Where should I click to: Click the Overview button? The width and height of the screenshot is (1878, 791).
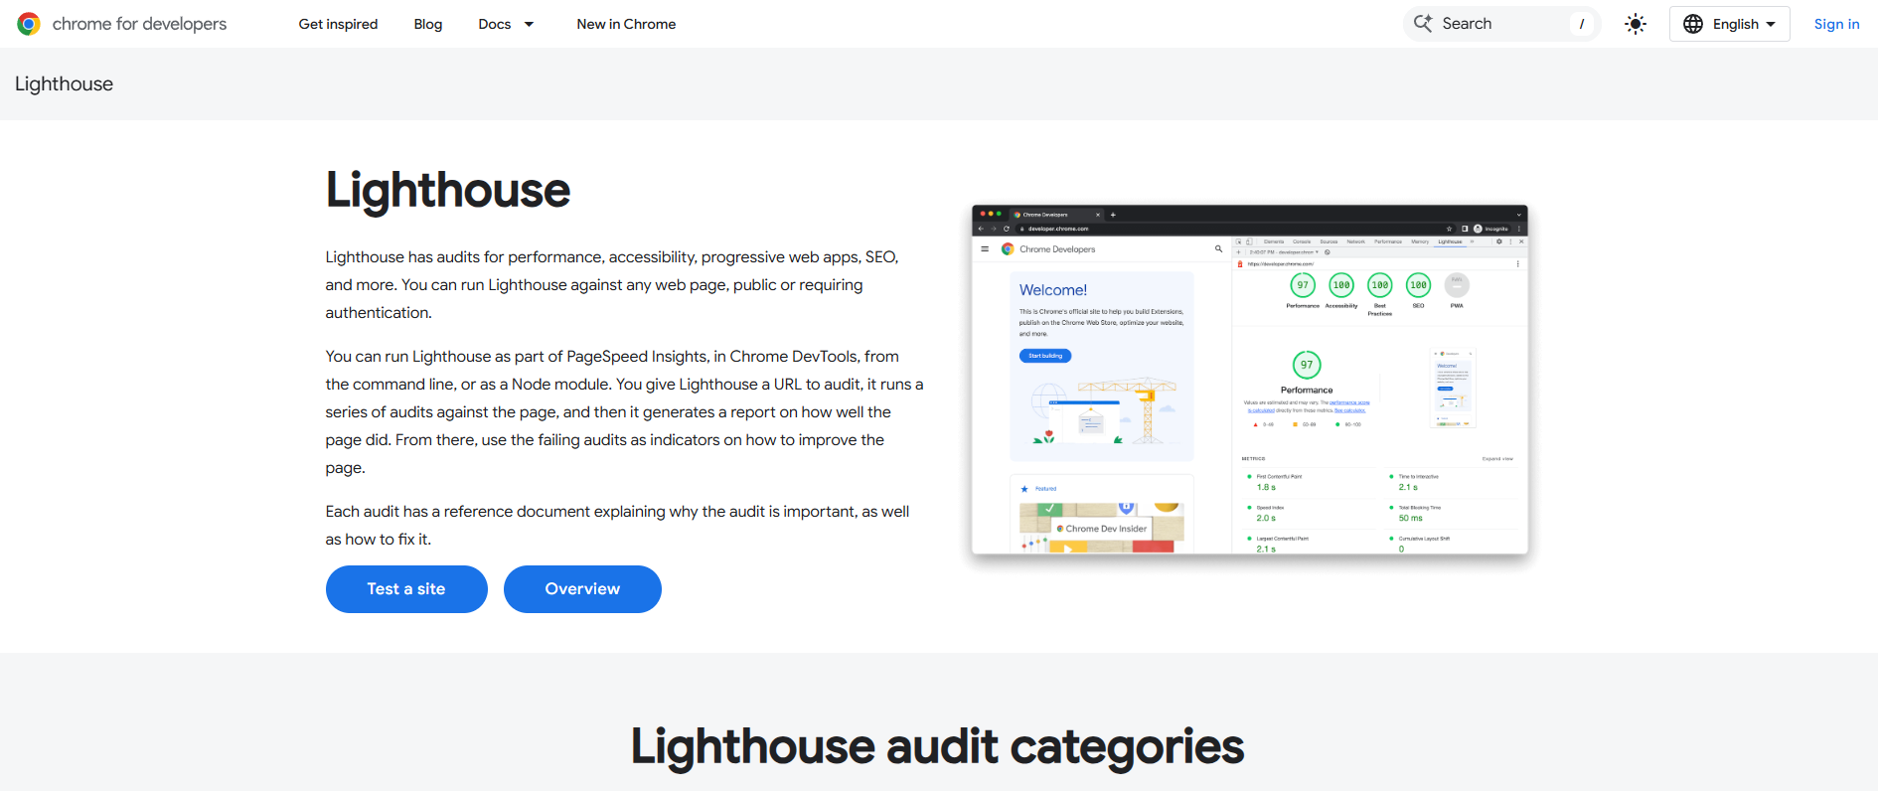582,589
